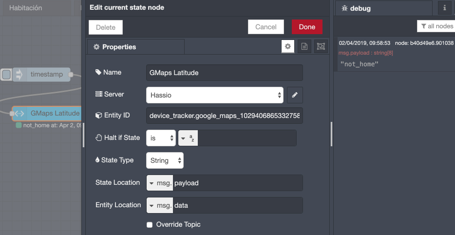Click the Entity Location data field
The width and height of the screenshot is (455, 235).
(238, 205)
